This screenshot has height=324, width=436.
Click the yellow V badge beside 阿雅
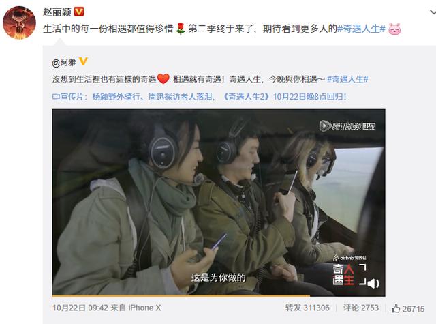coord(83,61)
